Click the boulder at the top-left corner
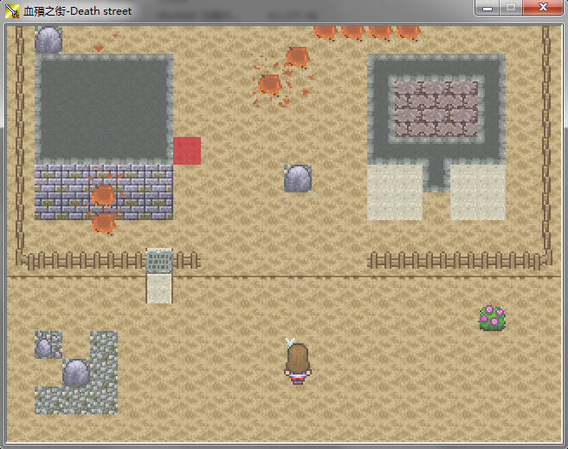Image resolution: width=568 pixels, height=449 pixels. point(48,40)
